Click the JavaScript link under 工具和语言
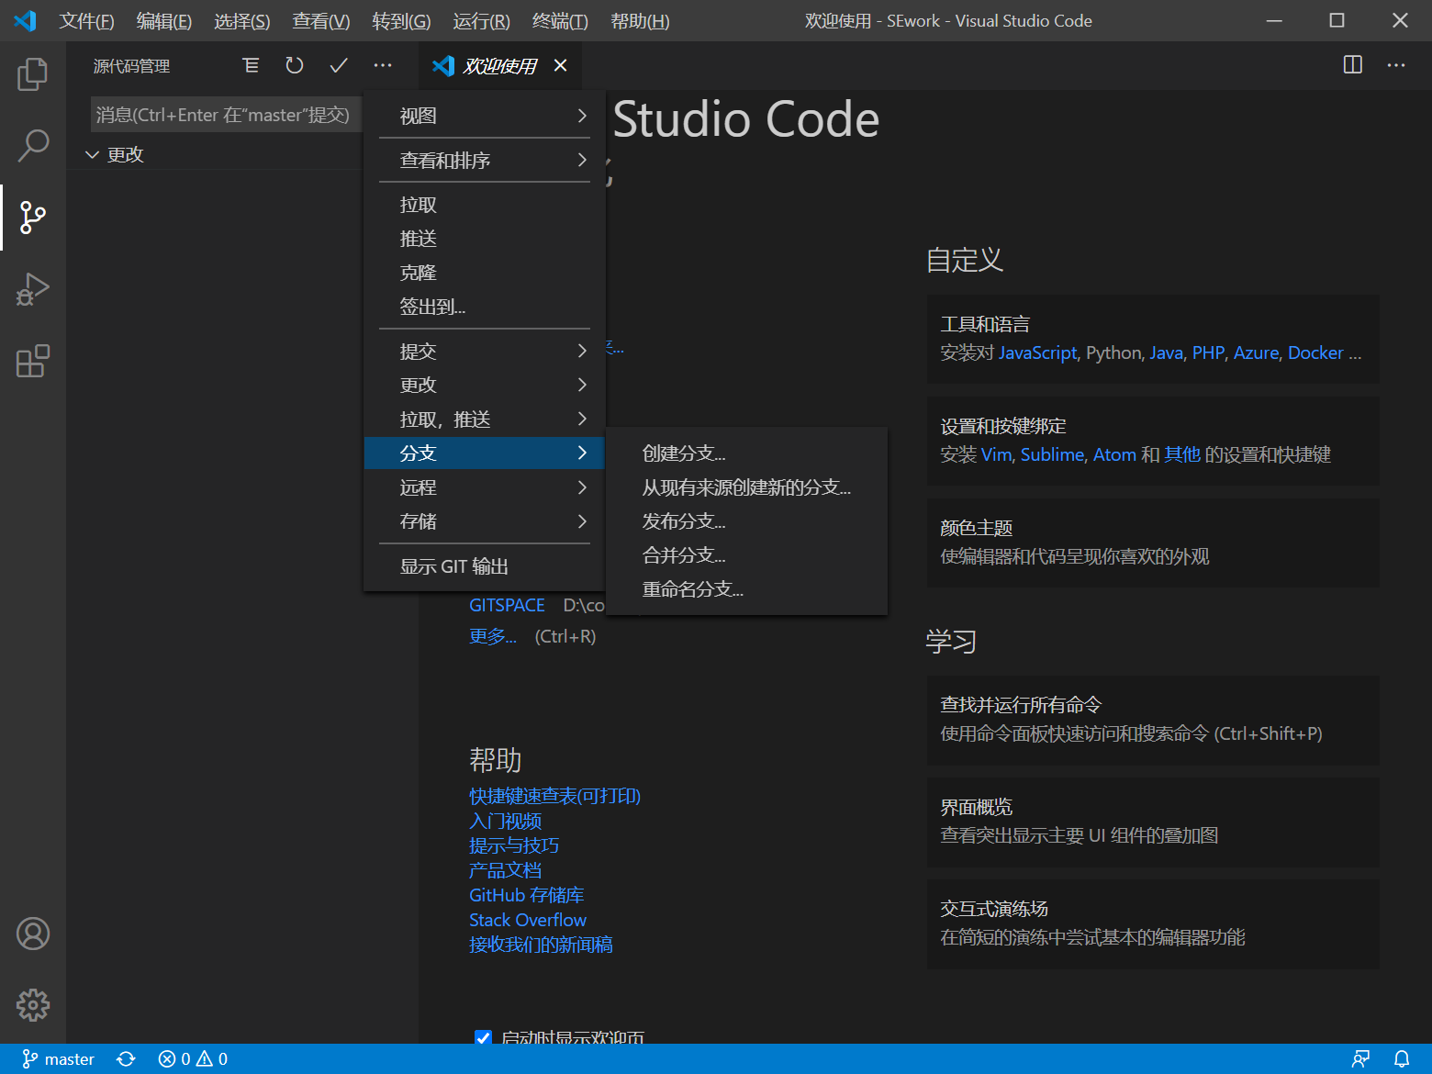Viewport: 1432px width, 1074px height. click(1037, 352)
